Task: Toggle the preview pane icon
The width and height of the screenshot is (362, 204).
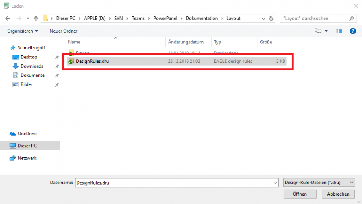Action: click(339, 31)
